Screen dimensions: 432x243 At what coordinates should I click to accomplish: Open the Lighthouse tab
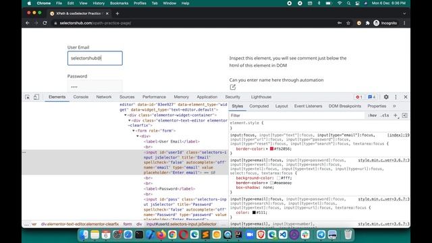pyautogui.click(x=261, y=97)
